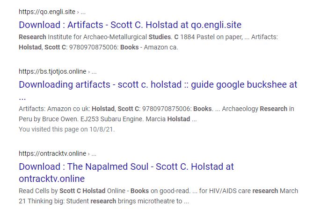
Task: Click the "You visited this page on 10/8/21" note
Action: (66, 129)
